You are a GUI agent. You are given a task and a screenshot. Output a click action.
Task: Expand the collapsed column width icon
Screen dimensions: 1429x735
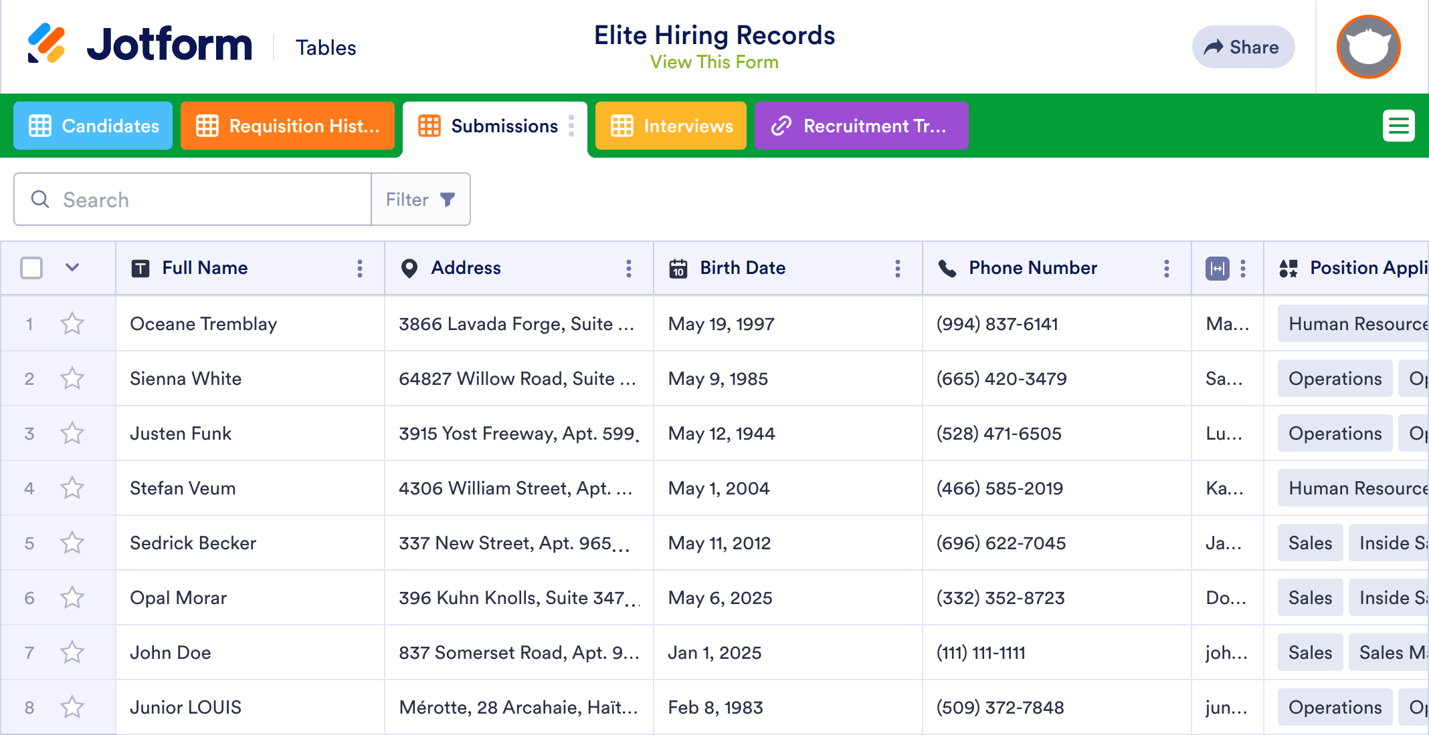(1217, 269)
